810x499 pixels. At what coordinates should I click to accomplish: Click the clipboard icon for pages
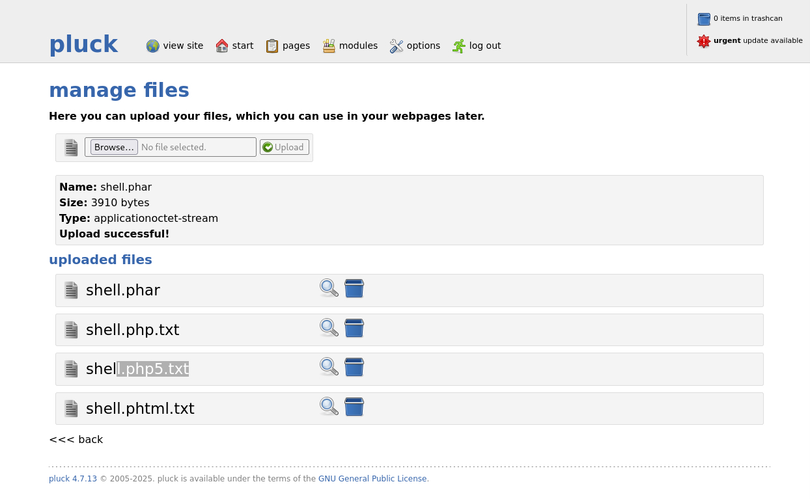pyautogui.click(x=272, y=46)
